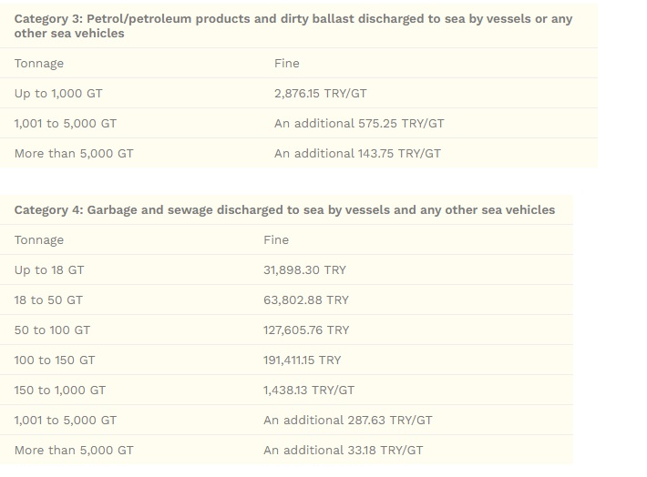Click the Category 4 table heading
647x477 pixels.
pyautogui.click(x=284, y=209)
